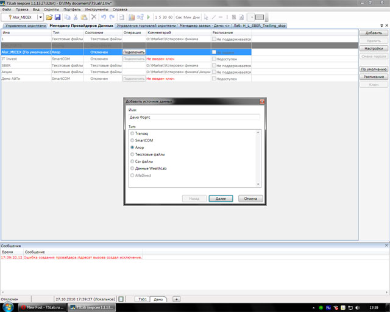Click the new document icon in toolbar
Image resolution: width=390 pixels, height=312 pixels.
(x=122, y=17)
